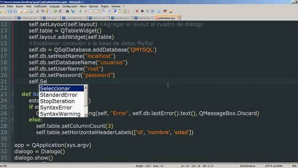Image resolution: width=298 pixels, height=168 pixels.
Task: Click the Zoom In icon
Action: click(80, 11)
